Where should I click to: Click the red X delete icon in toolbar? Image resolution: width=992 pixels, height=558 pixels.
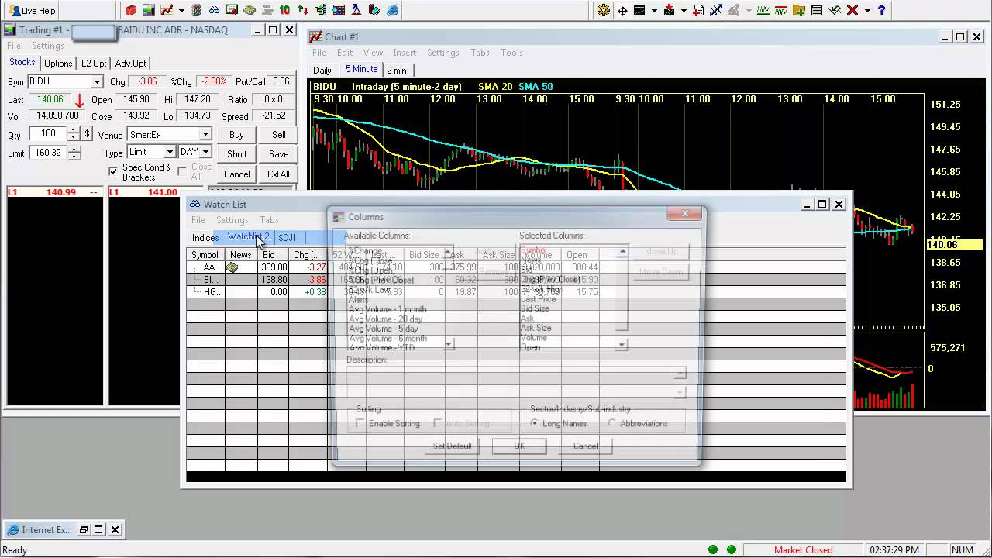pos(852,10)
